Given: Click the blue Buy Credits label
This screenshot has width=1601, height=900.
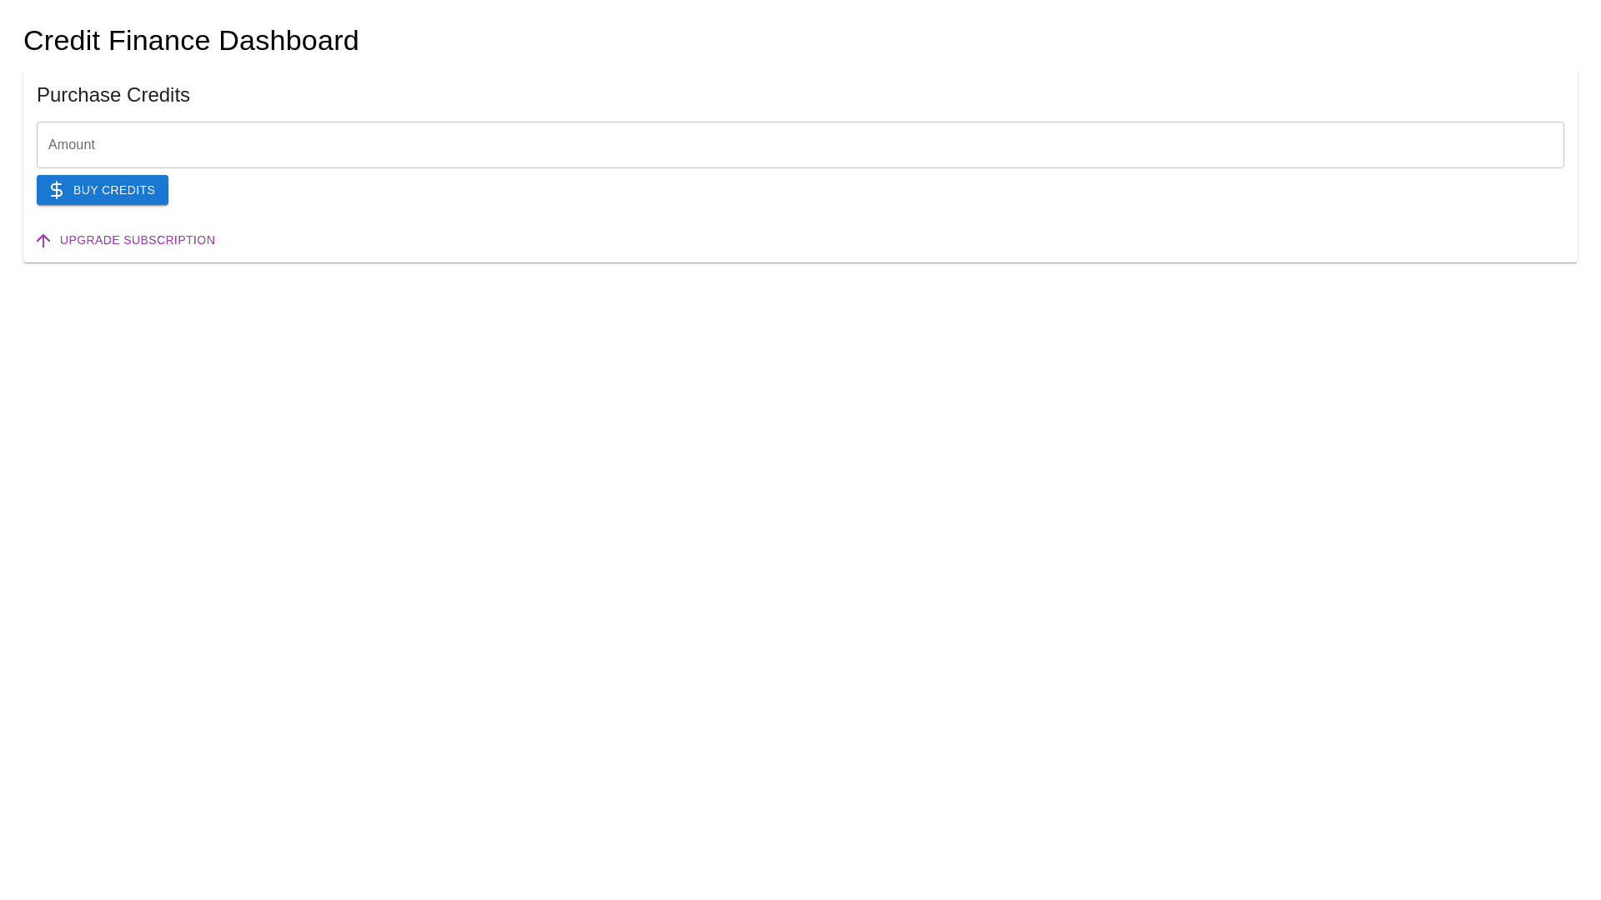Looking at the screenshot, I should (114, 190).
